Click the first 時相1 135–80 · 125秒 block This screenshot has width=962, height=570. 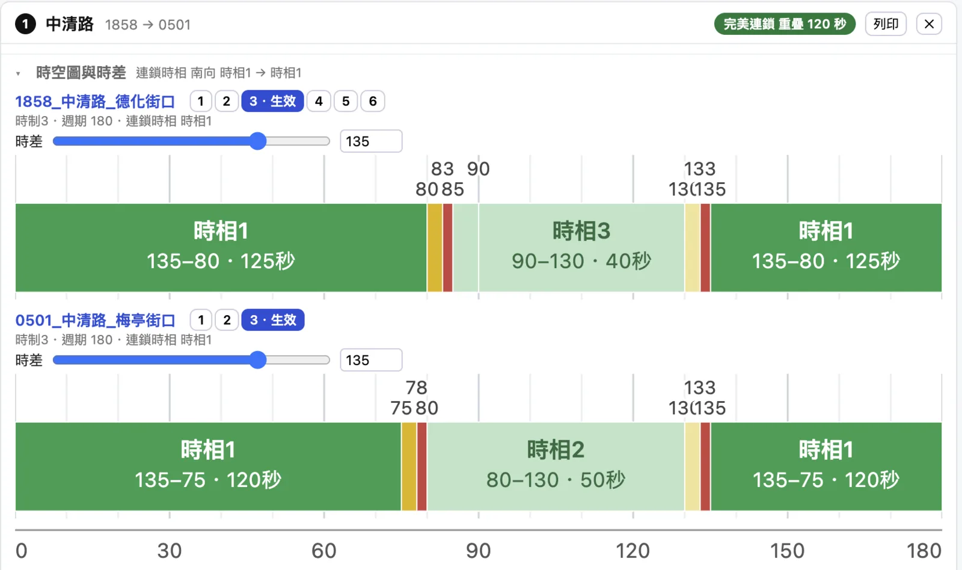pyautogui.click(x=221, y=248)
